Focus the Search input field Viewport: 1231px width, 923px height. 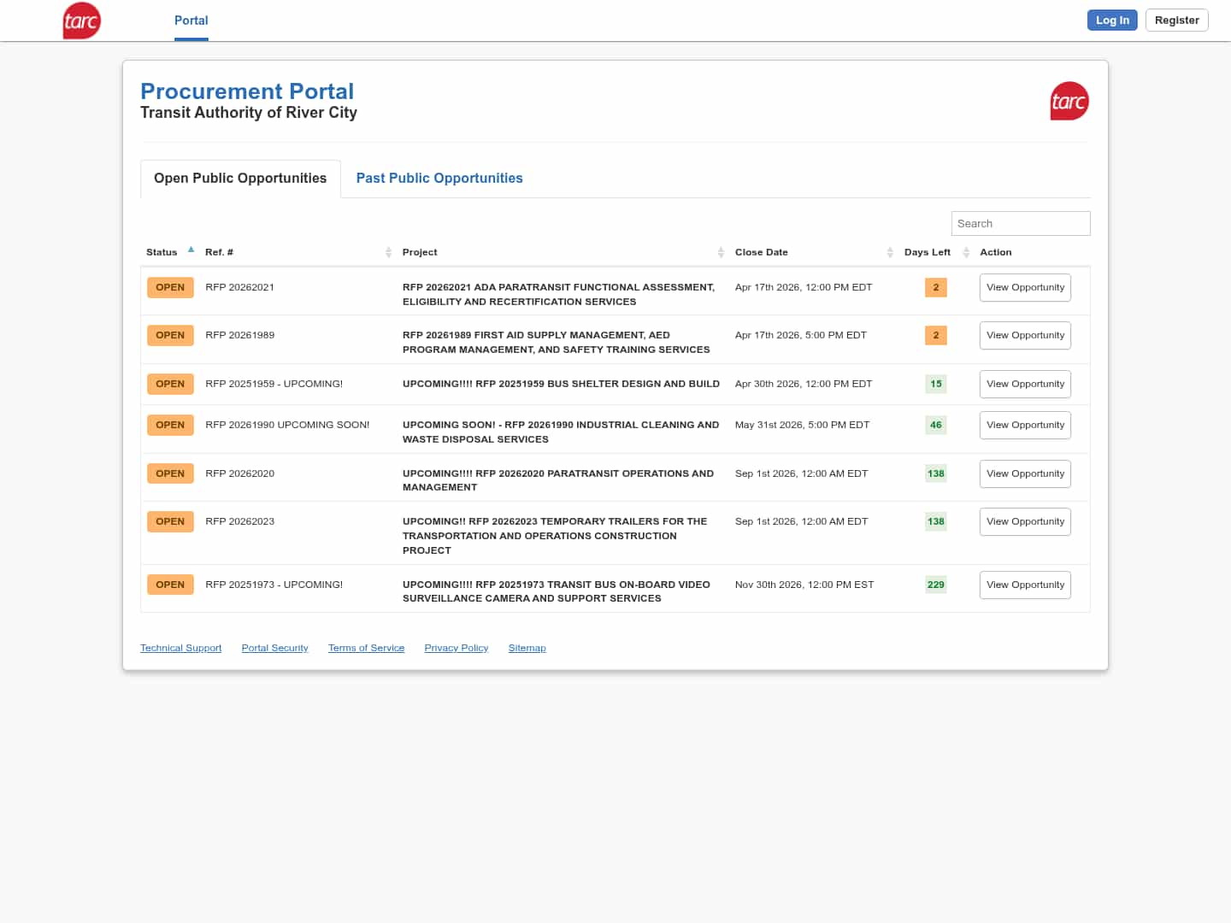(1020, 223)
